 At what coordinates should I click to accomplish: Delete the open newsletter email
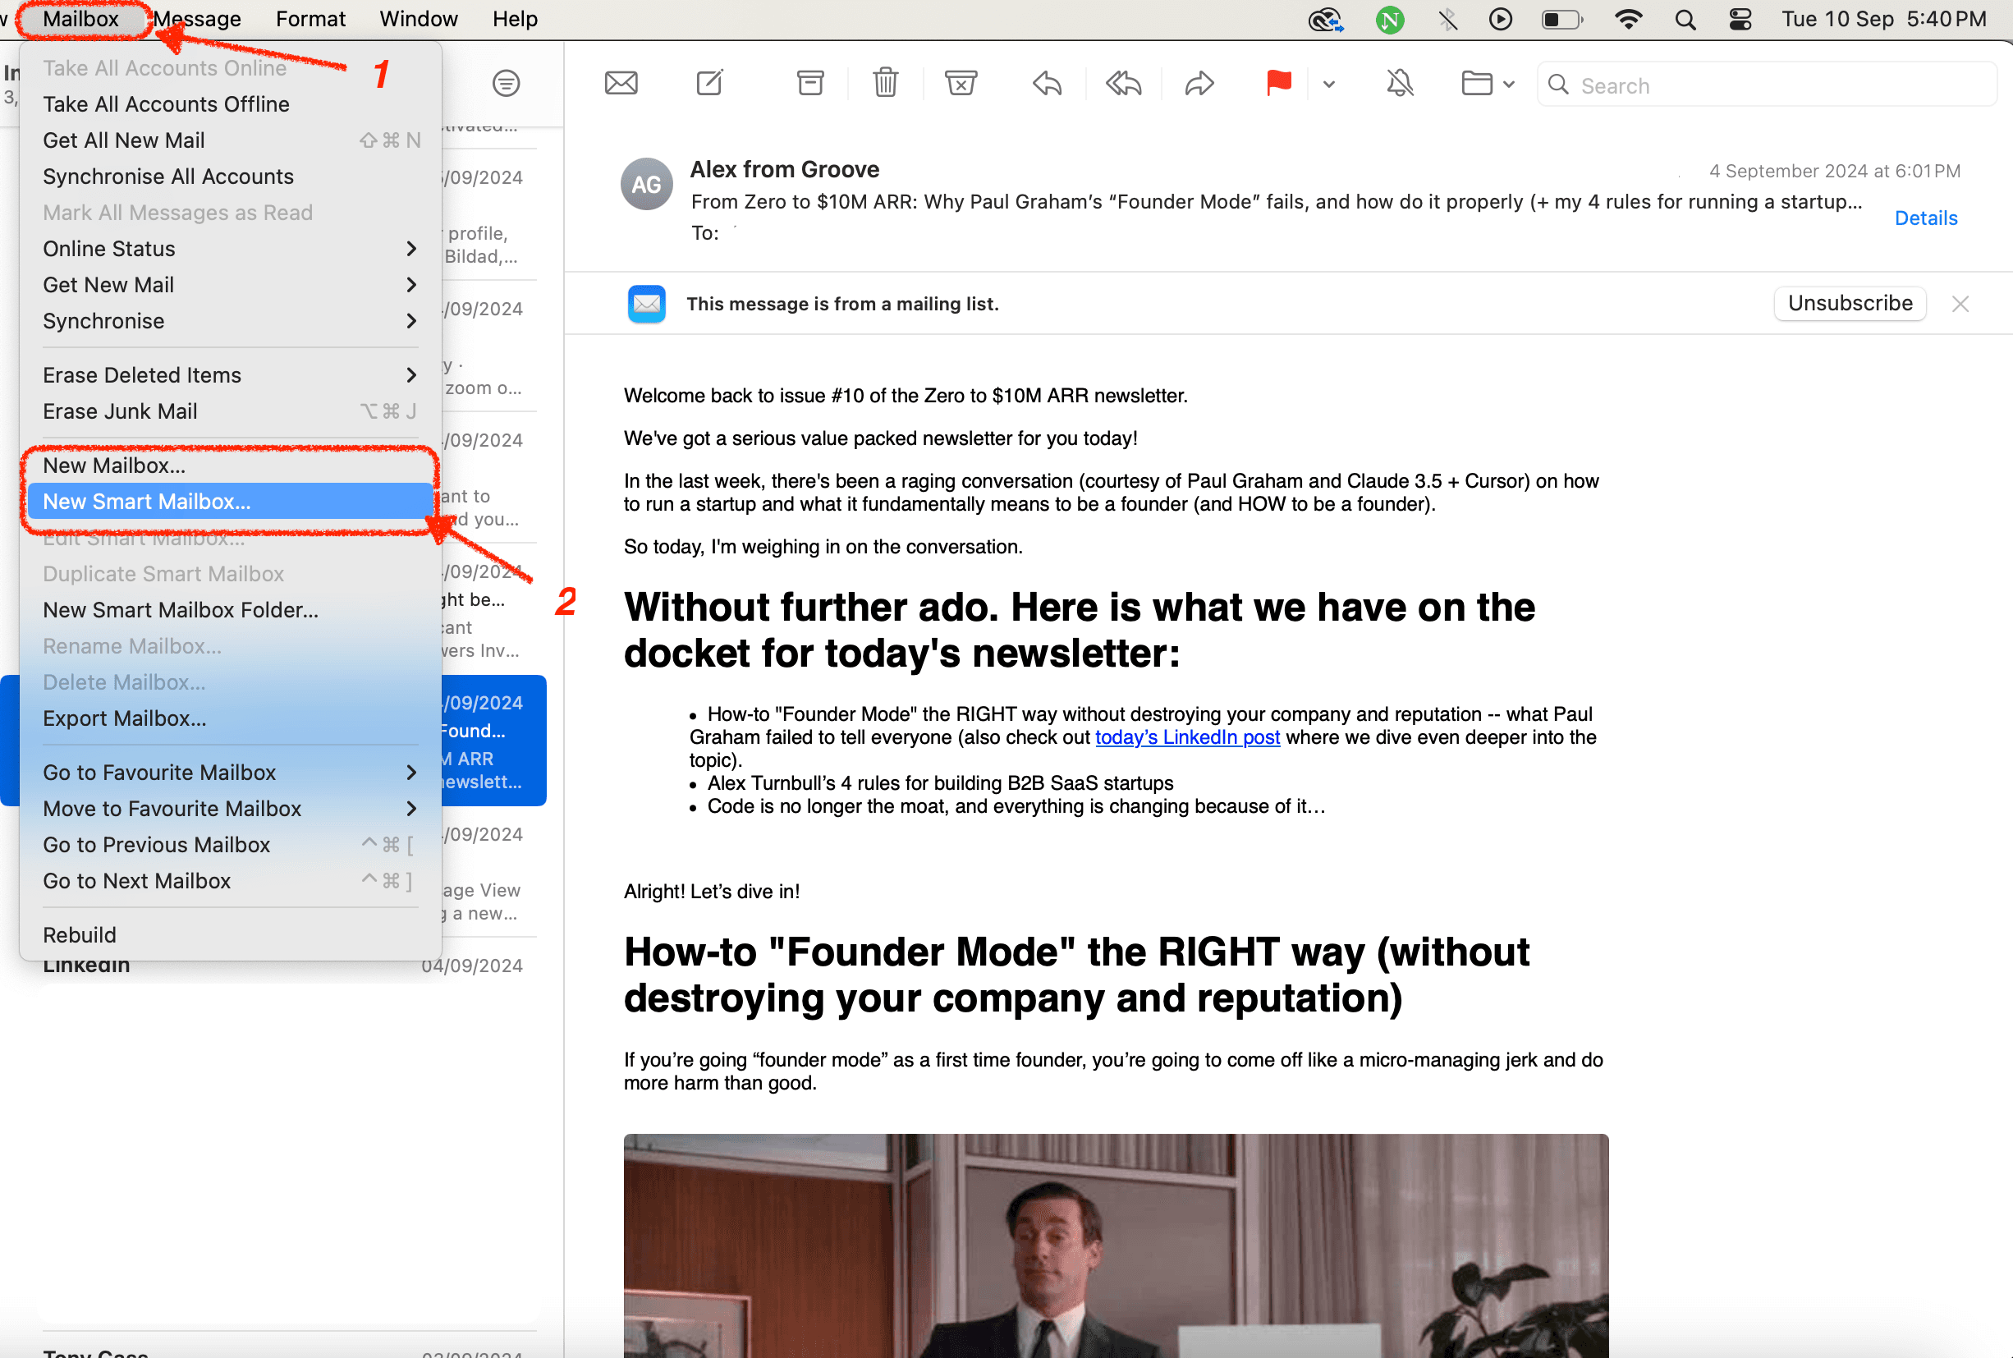(x=884, y=83)
